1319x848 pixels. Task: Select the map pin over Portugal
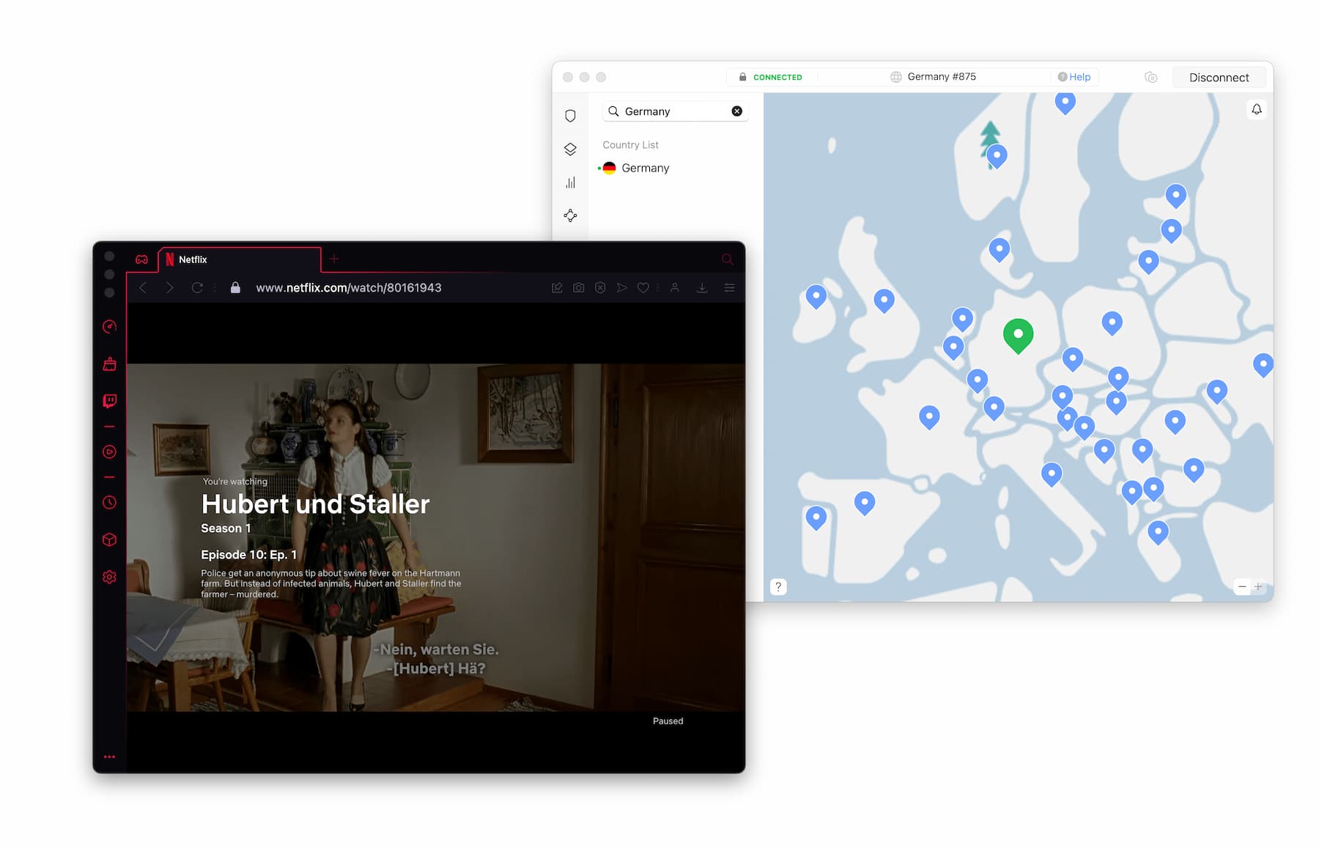coord(816,517)
